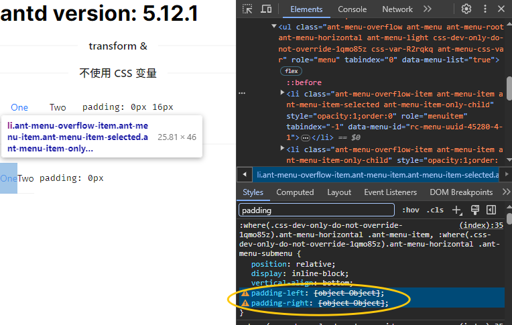Click the antd version: 5.12.1 heading
Image resolution: width=512 pixels, height=325 pixels.
pos(99,13)
